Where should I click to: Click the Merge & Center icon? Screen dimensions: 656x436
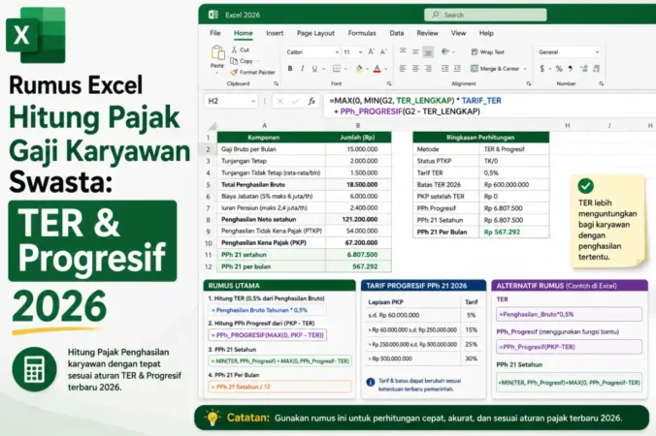click(x=474, y=69)
